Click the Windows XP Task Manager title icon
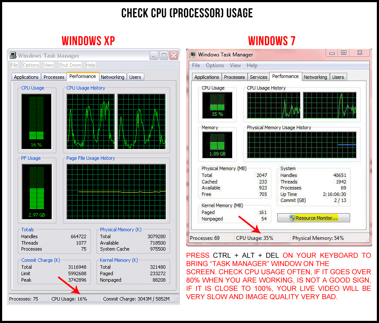This screenshot has width=379, height=323. point(13,56)
